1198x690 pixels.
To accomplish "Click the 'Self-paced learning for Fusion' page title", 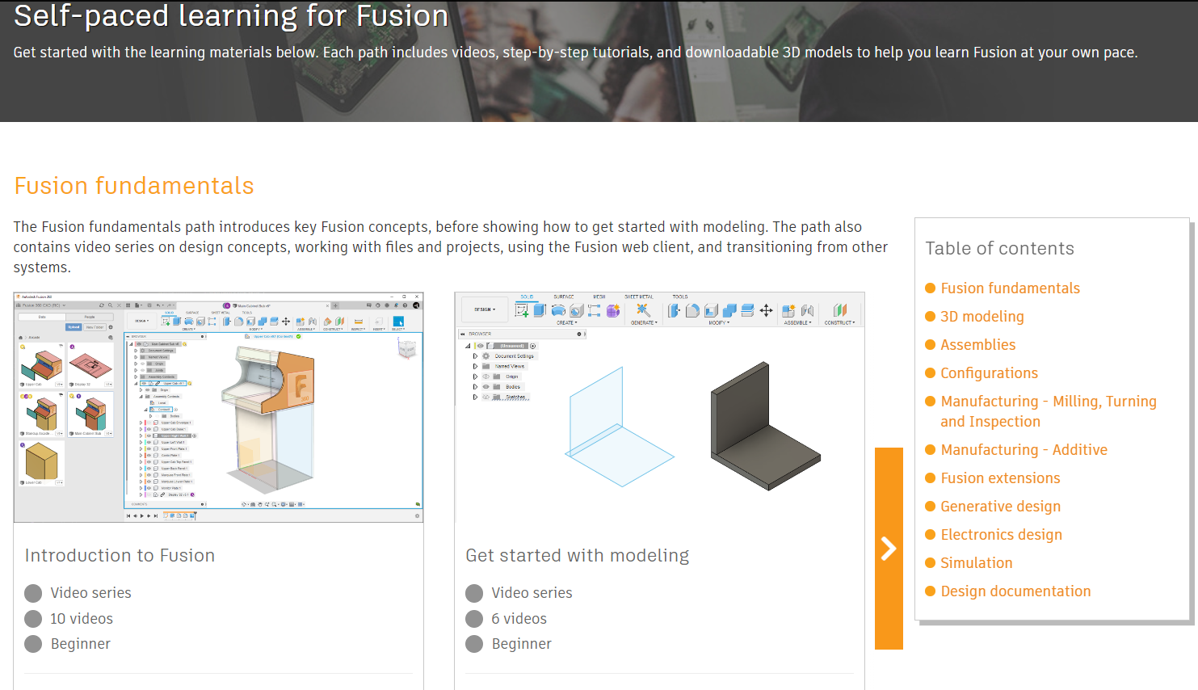I will 231,16.
